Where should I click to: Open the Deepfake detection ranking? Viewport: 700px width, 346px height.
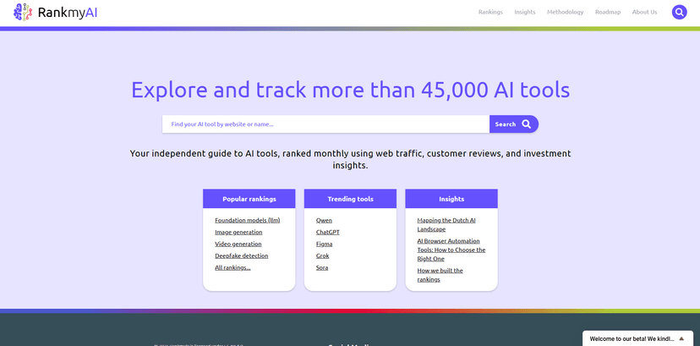click(241, 255)
